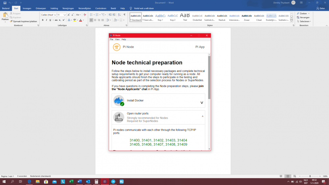329x185 pixels.
Task: Center align the paragraph
Action: point(95,20)
